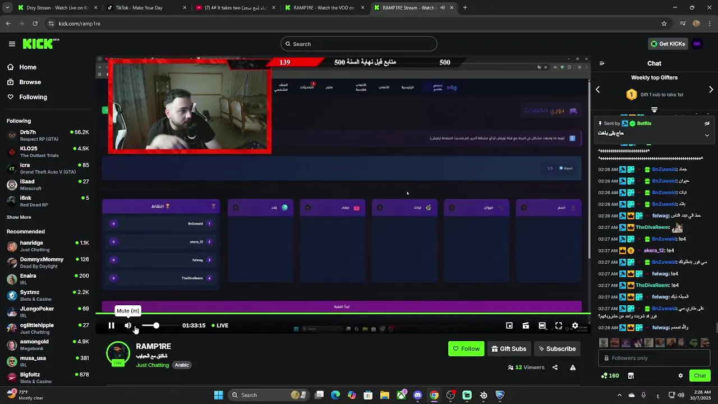Reload the Kick page
The width and height of the screenshot is (718, 404).
(35, 24)
